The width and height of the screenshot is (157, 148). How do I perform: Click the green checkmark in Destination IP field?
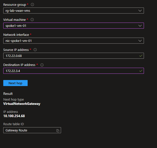tap(141, 71)
